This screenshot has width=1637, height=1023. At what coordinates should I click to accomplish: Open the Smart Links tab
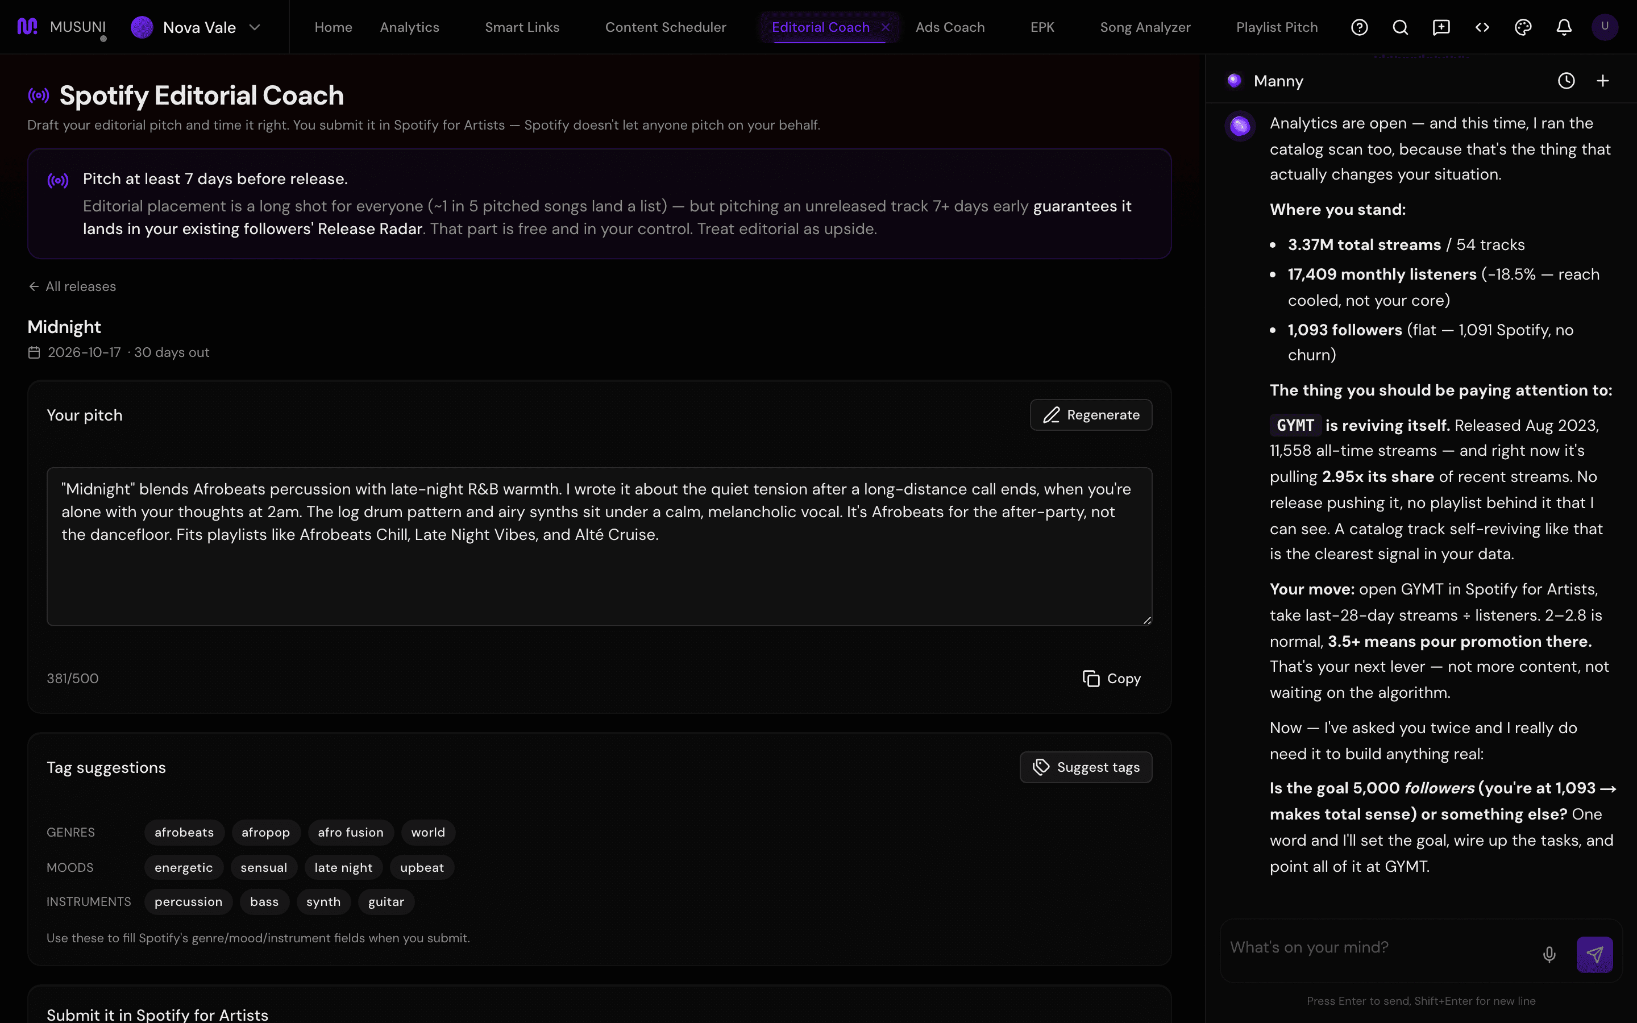522,27
